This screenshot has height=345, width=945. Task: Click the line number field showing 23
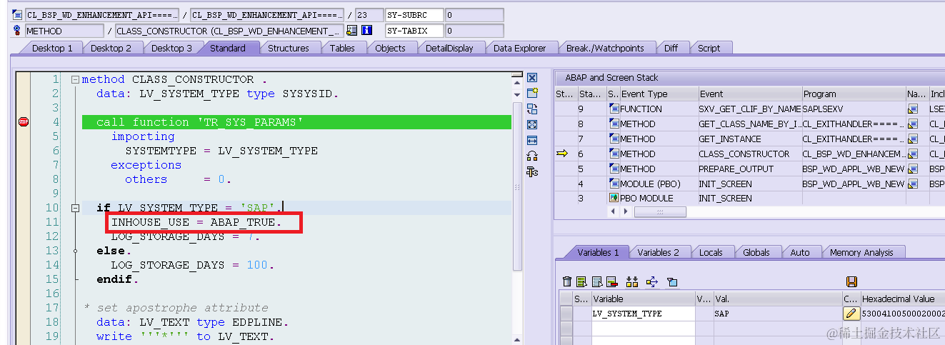(368, 14)
